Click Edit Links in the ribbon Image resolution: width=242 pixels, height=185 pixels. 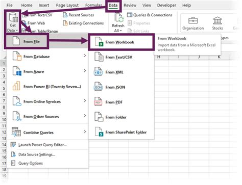(x=138, y=31)
